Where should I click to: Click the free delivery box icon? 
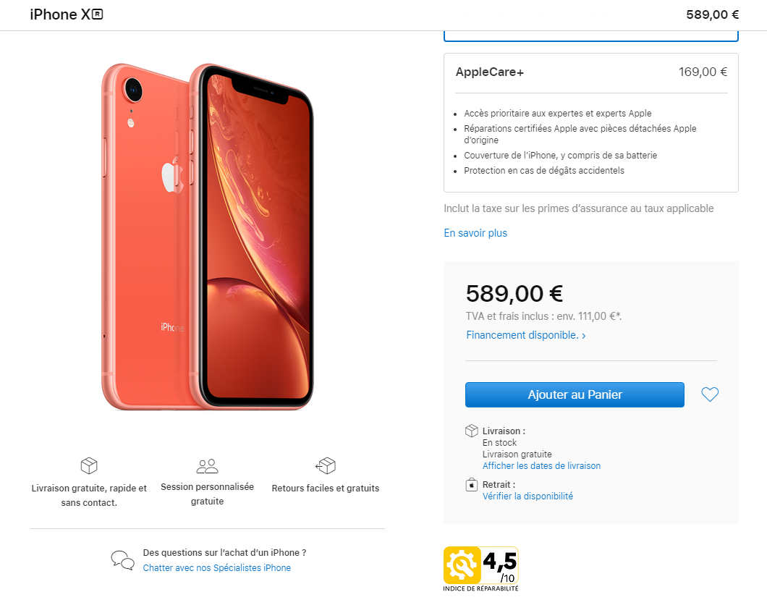tap(89, 465)
